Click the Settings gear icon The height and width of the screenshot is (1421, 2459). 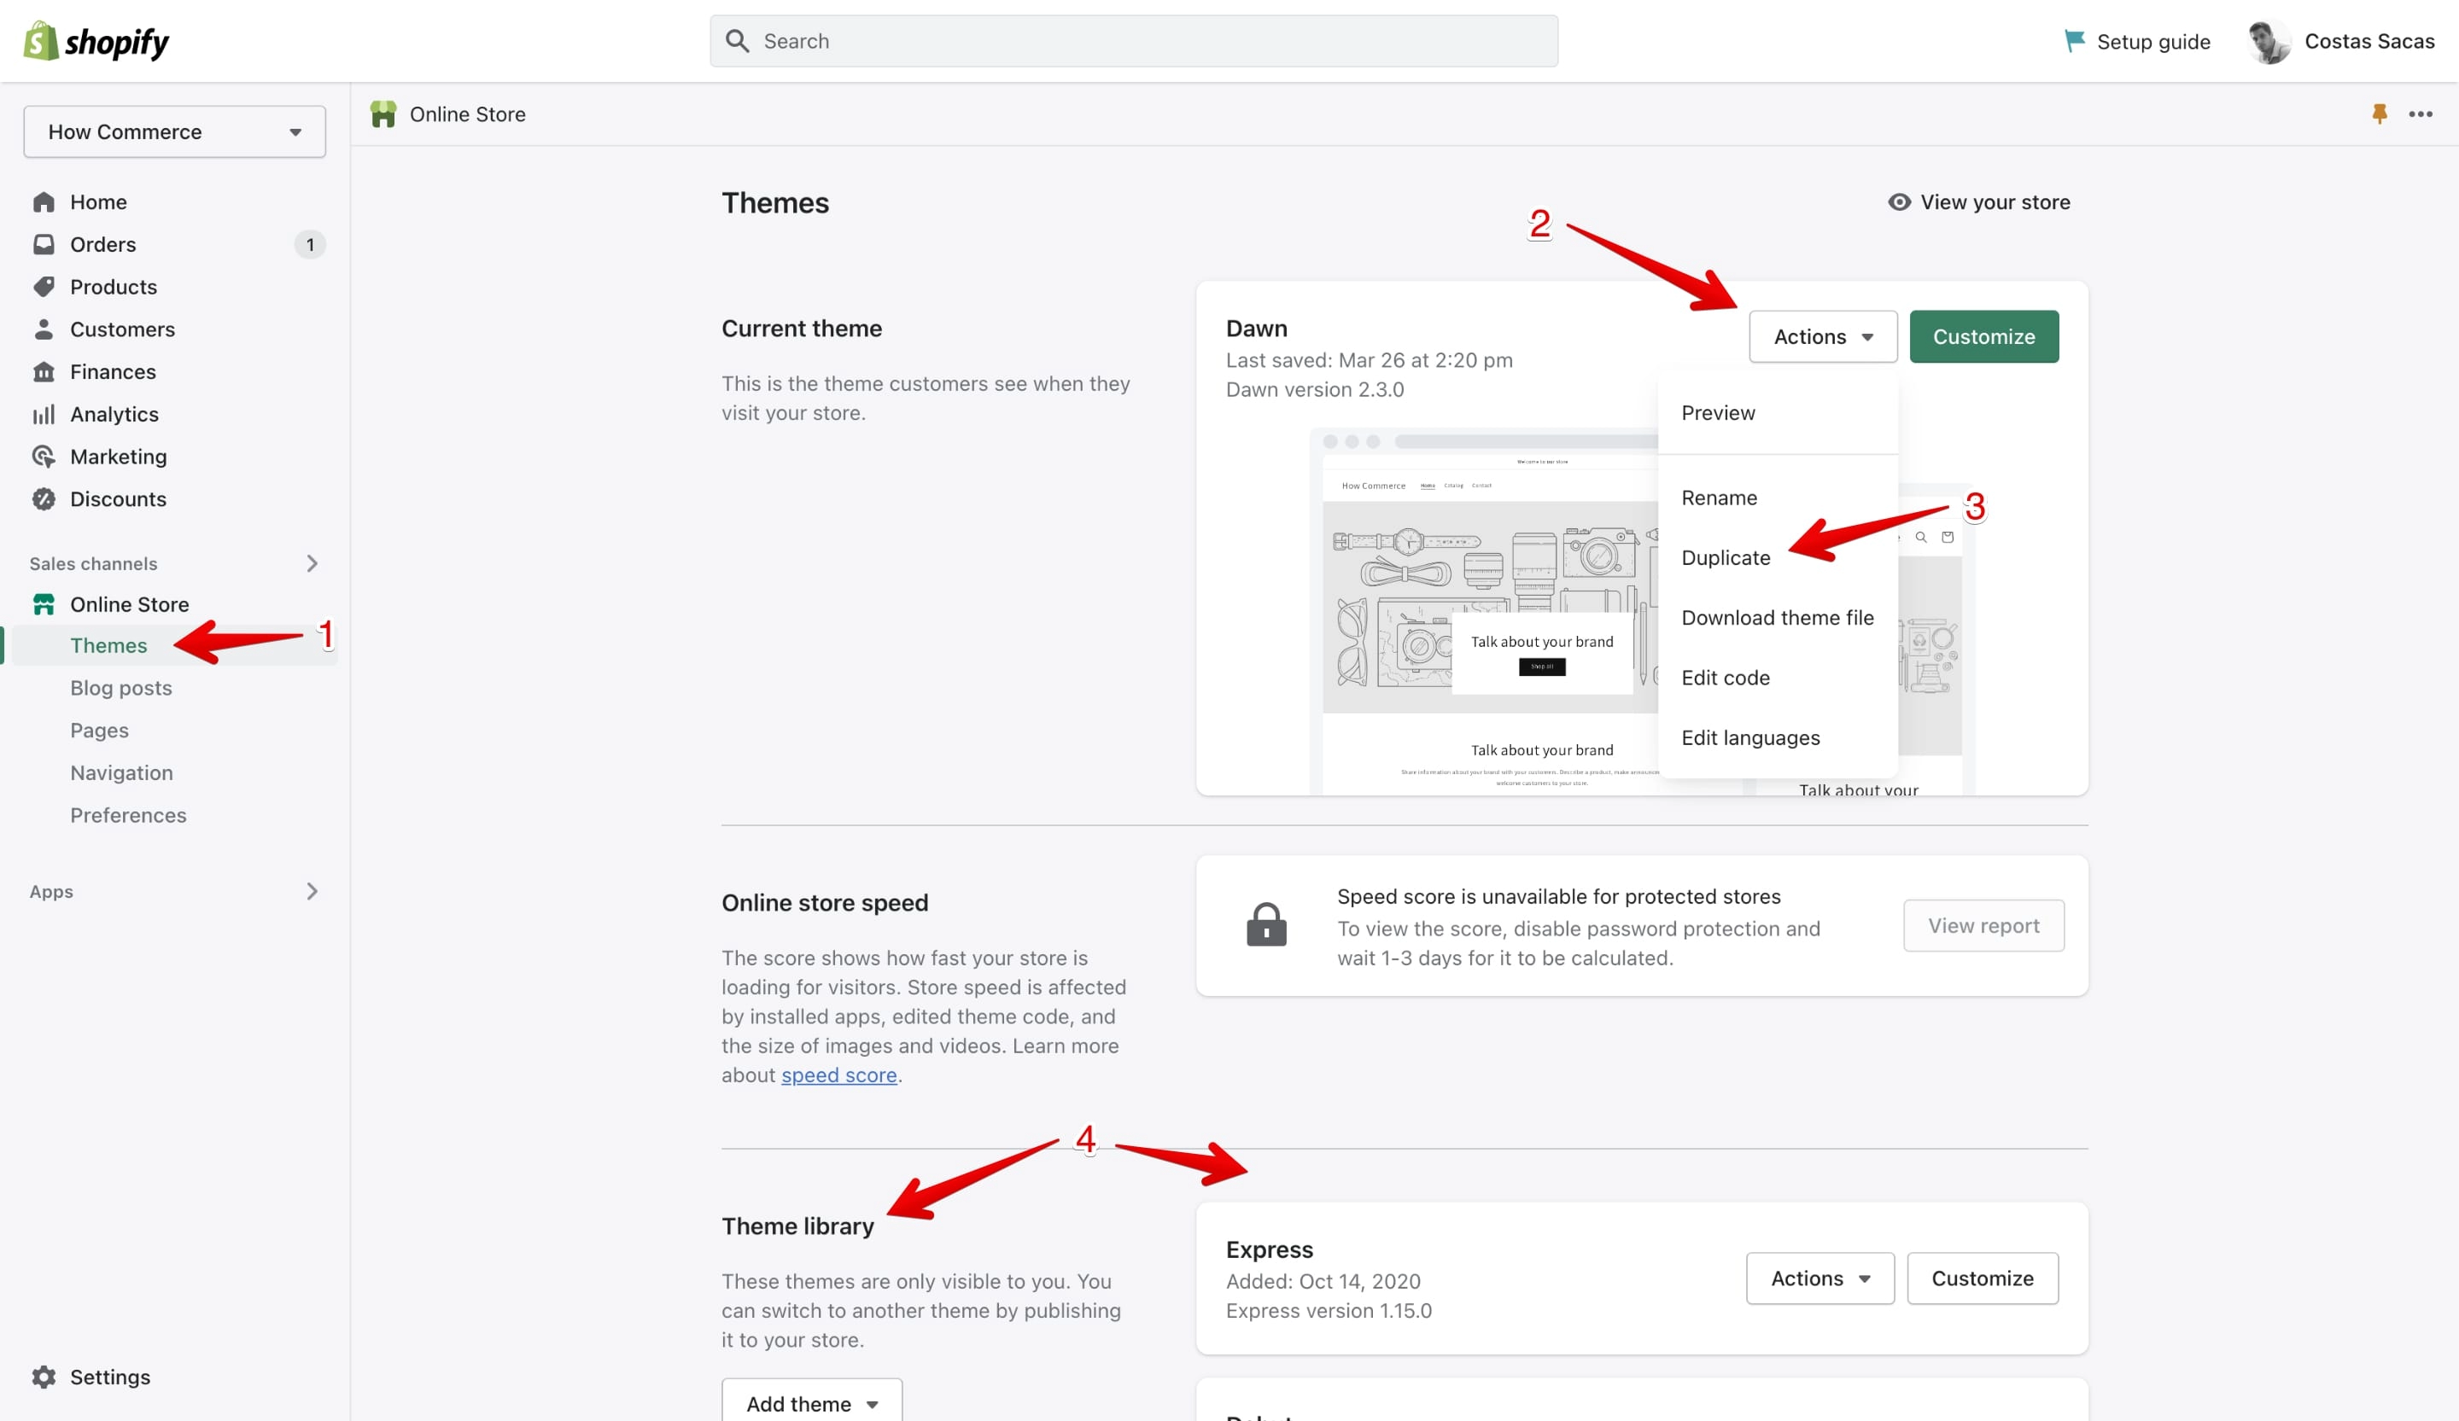click(44, 1376)
